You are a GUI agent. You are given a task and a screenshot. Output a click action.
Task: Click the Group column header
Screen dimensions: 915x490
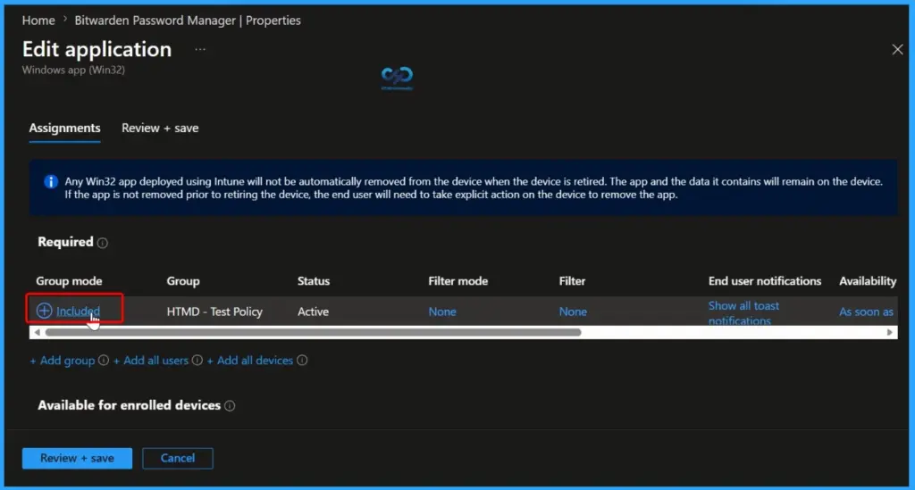tap(183, 281)
